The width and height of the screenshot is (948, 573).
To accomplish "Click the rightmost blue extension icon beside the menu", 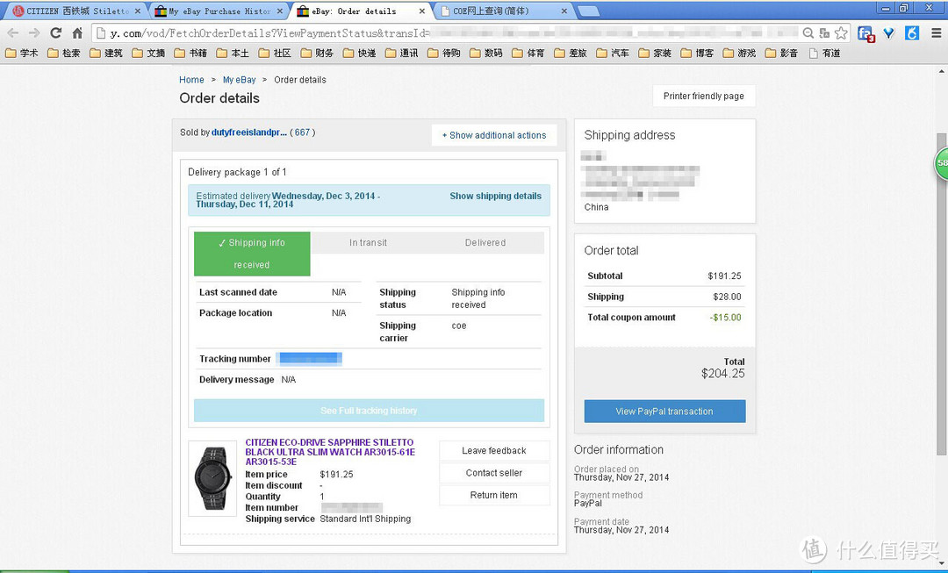I will (912, 33).
